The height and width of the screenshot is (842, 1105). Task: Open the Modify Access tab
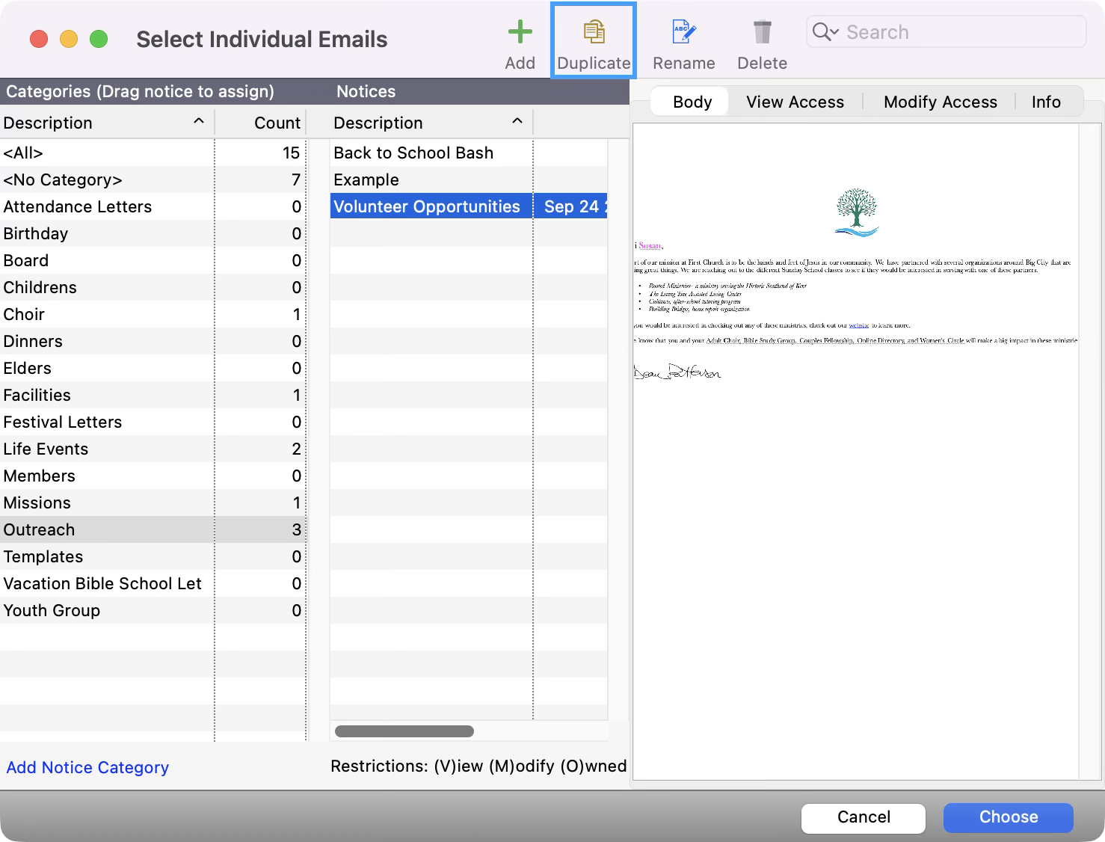pyautogui.click(x=940, y=102)
